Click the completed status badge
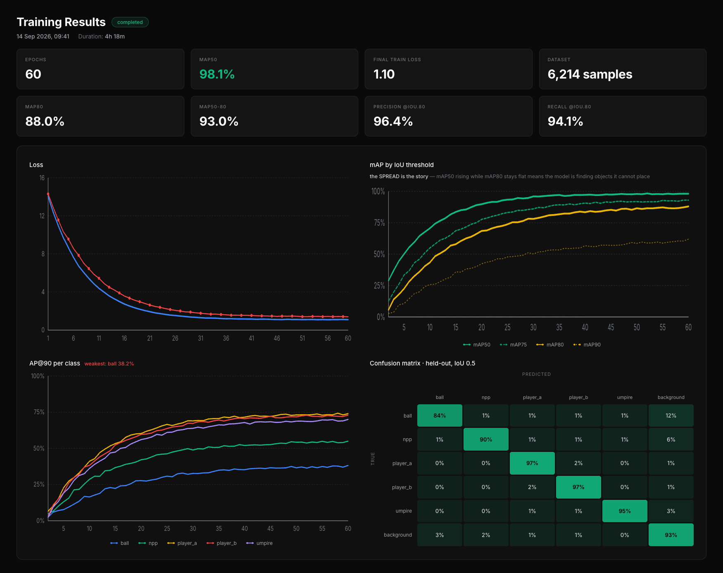The width and height of the screenshot is (723, 573). pos(130,22)
